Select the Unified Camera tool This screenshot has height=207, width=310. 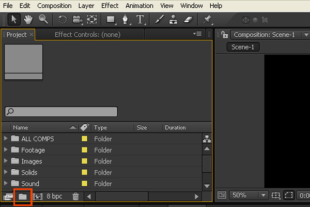click(x=78, y=20)
